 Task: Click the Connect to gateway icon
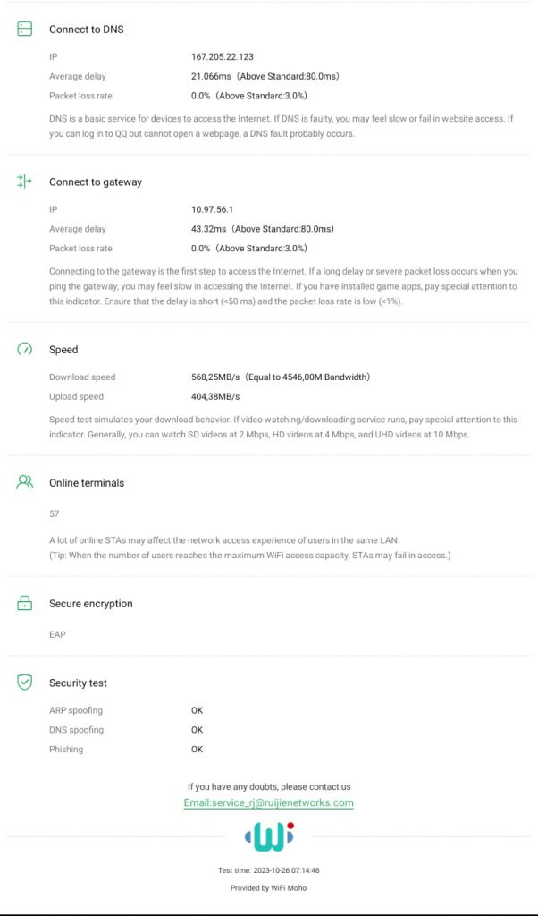(x=24, y=182)
